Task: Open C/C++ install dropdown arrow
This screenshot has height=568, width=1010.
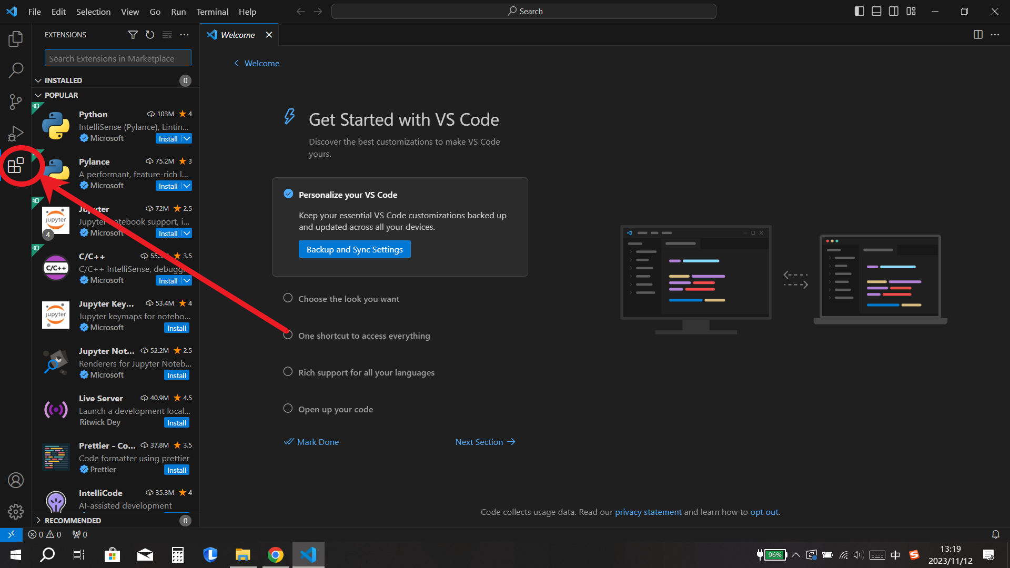Action: coord(187,281)
